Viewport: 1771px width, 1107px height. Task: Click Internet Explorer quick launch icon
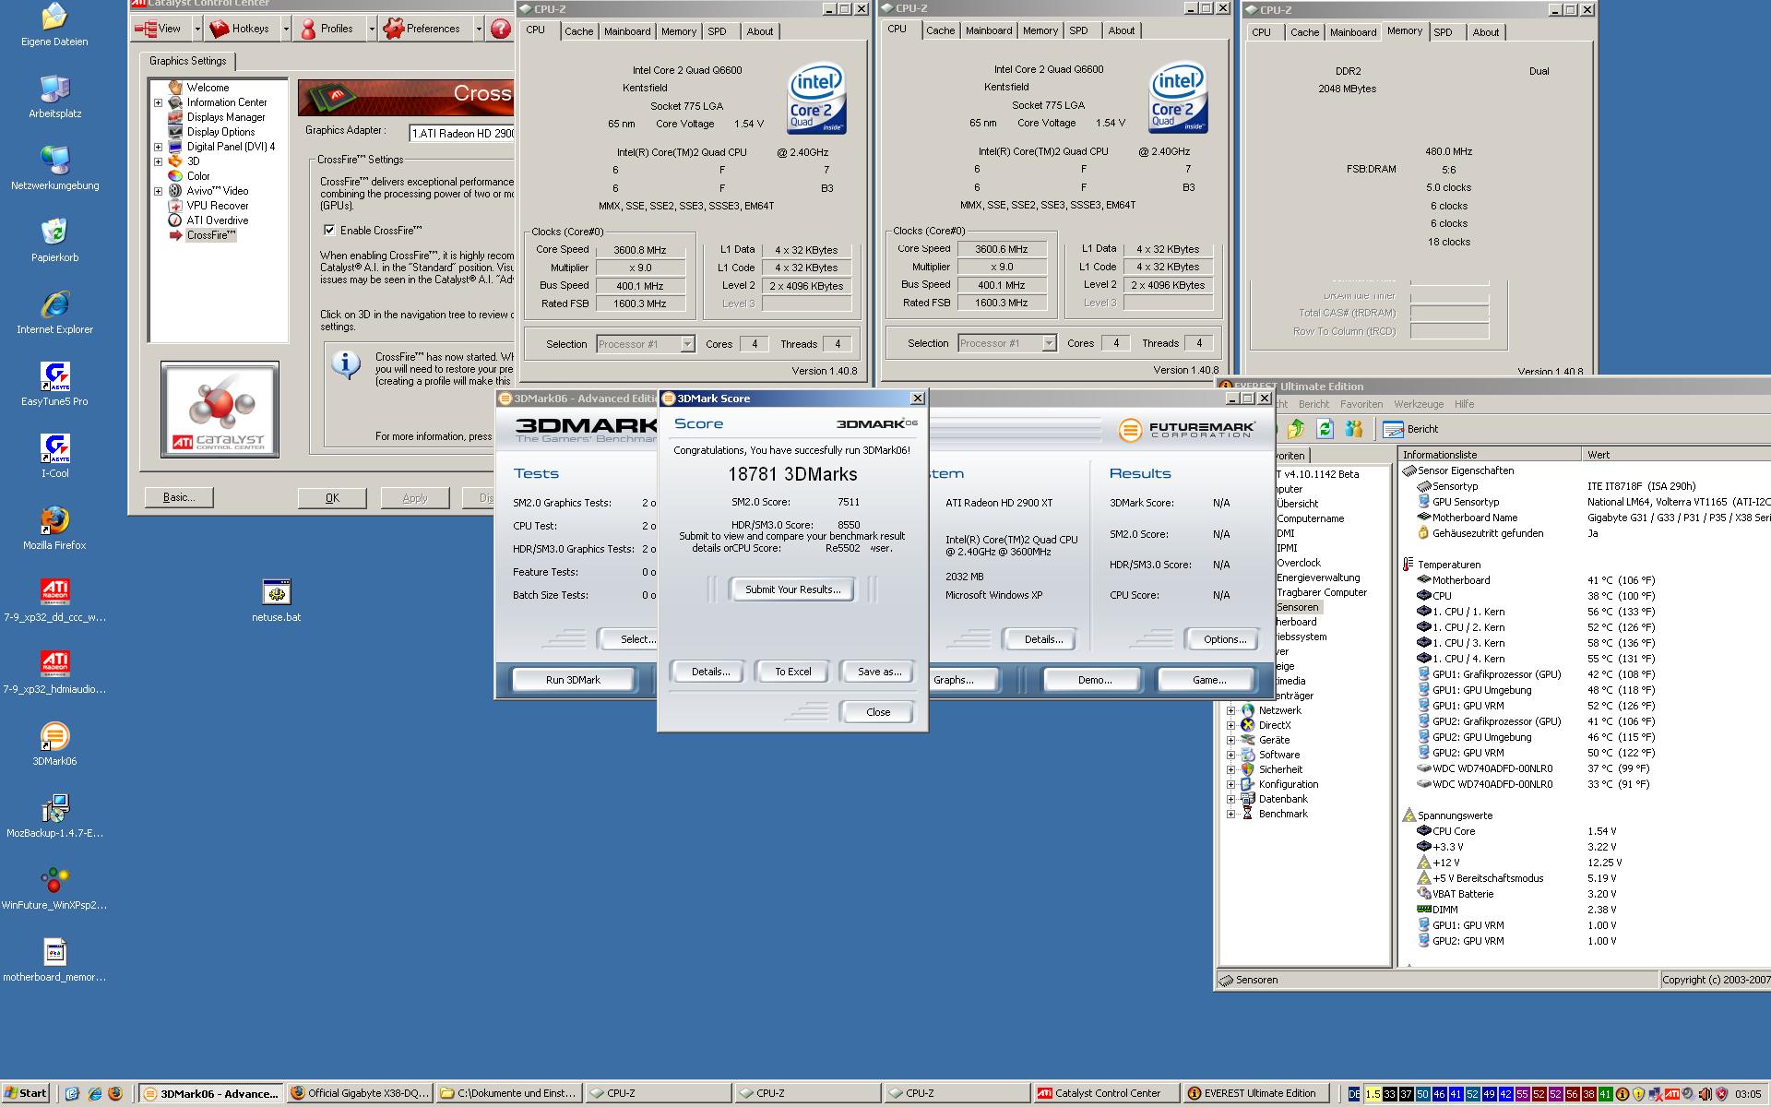pyautogui.click(x=94, y=1093)
